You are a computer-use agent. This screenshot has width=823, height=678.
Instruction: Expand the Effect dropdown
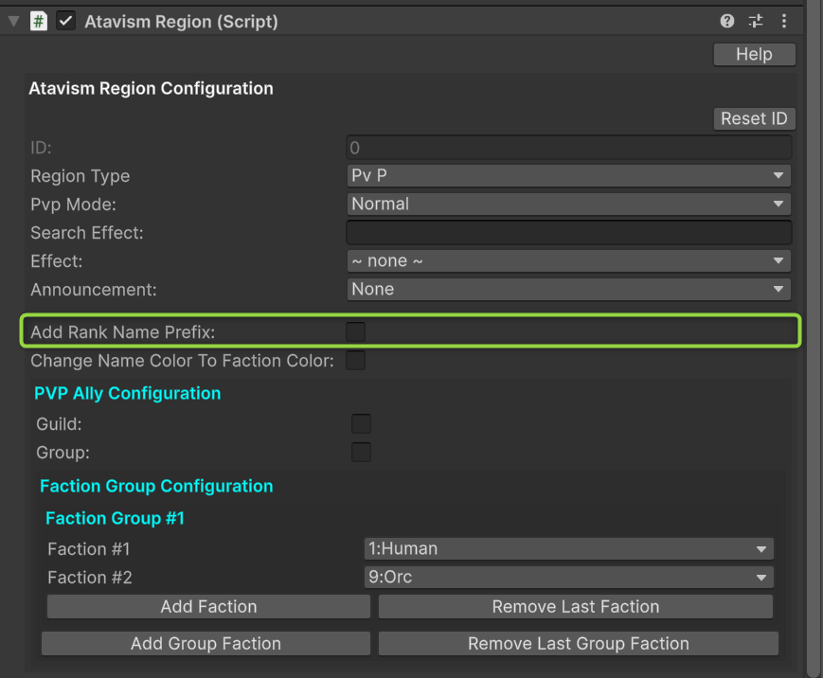(568, 260)
